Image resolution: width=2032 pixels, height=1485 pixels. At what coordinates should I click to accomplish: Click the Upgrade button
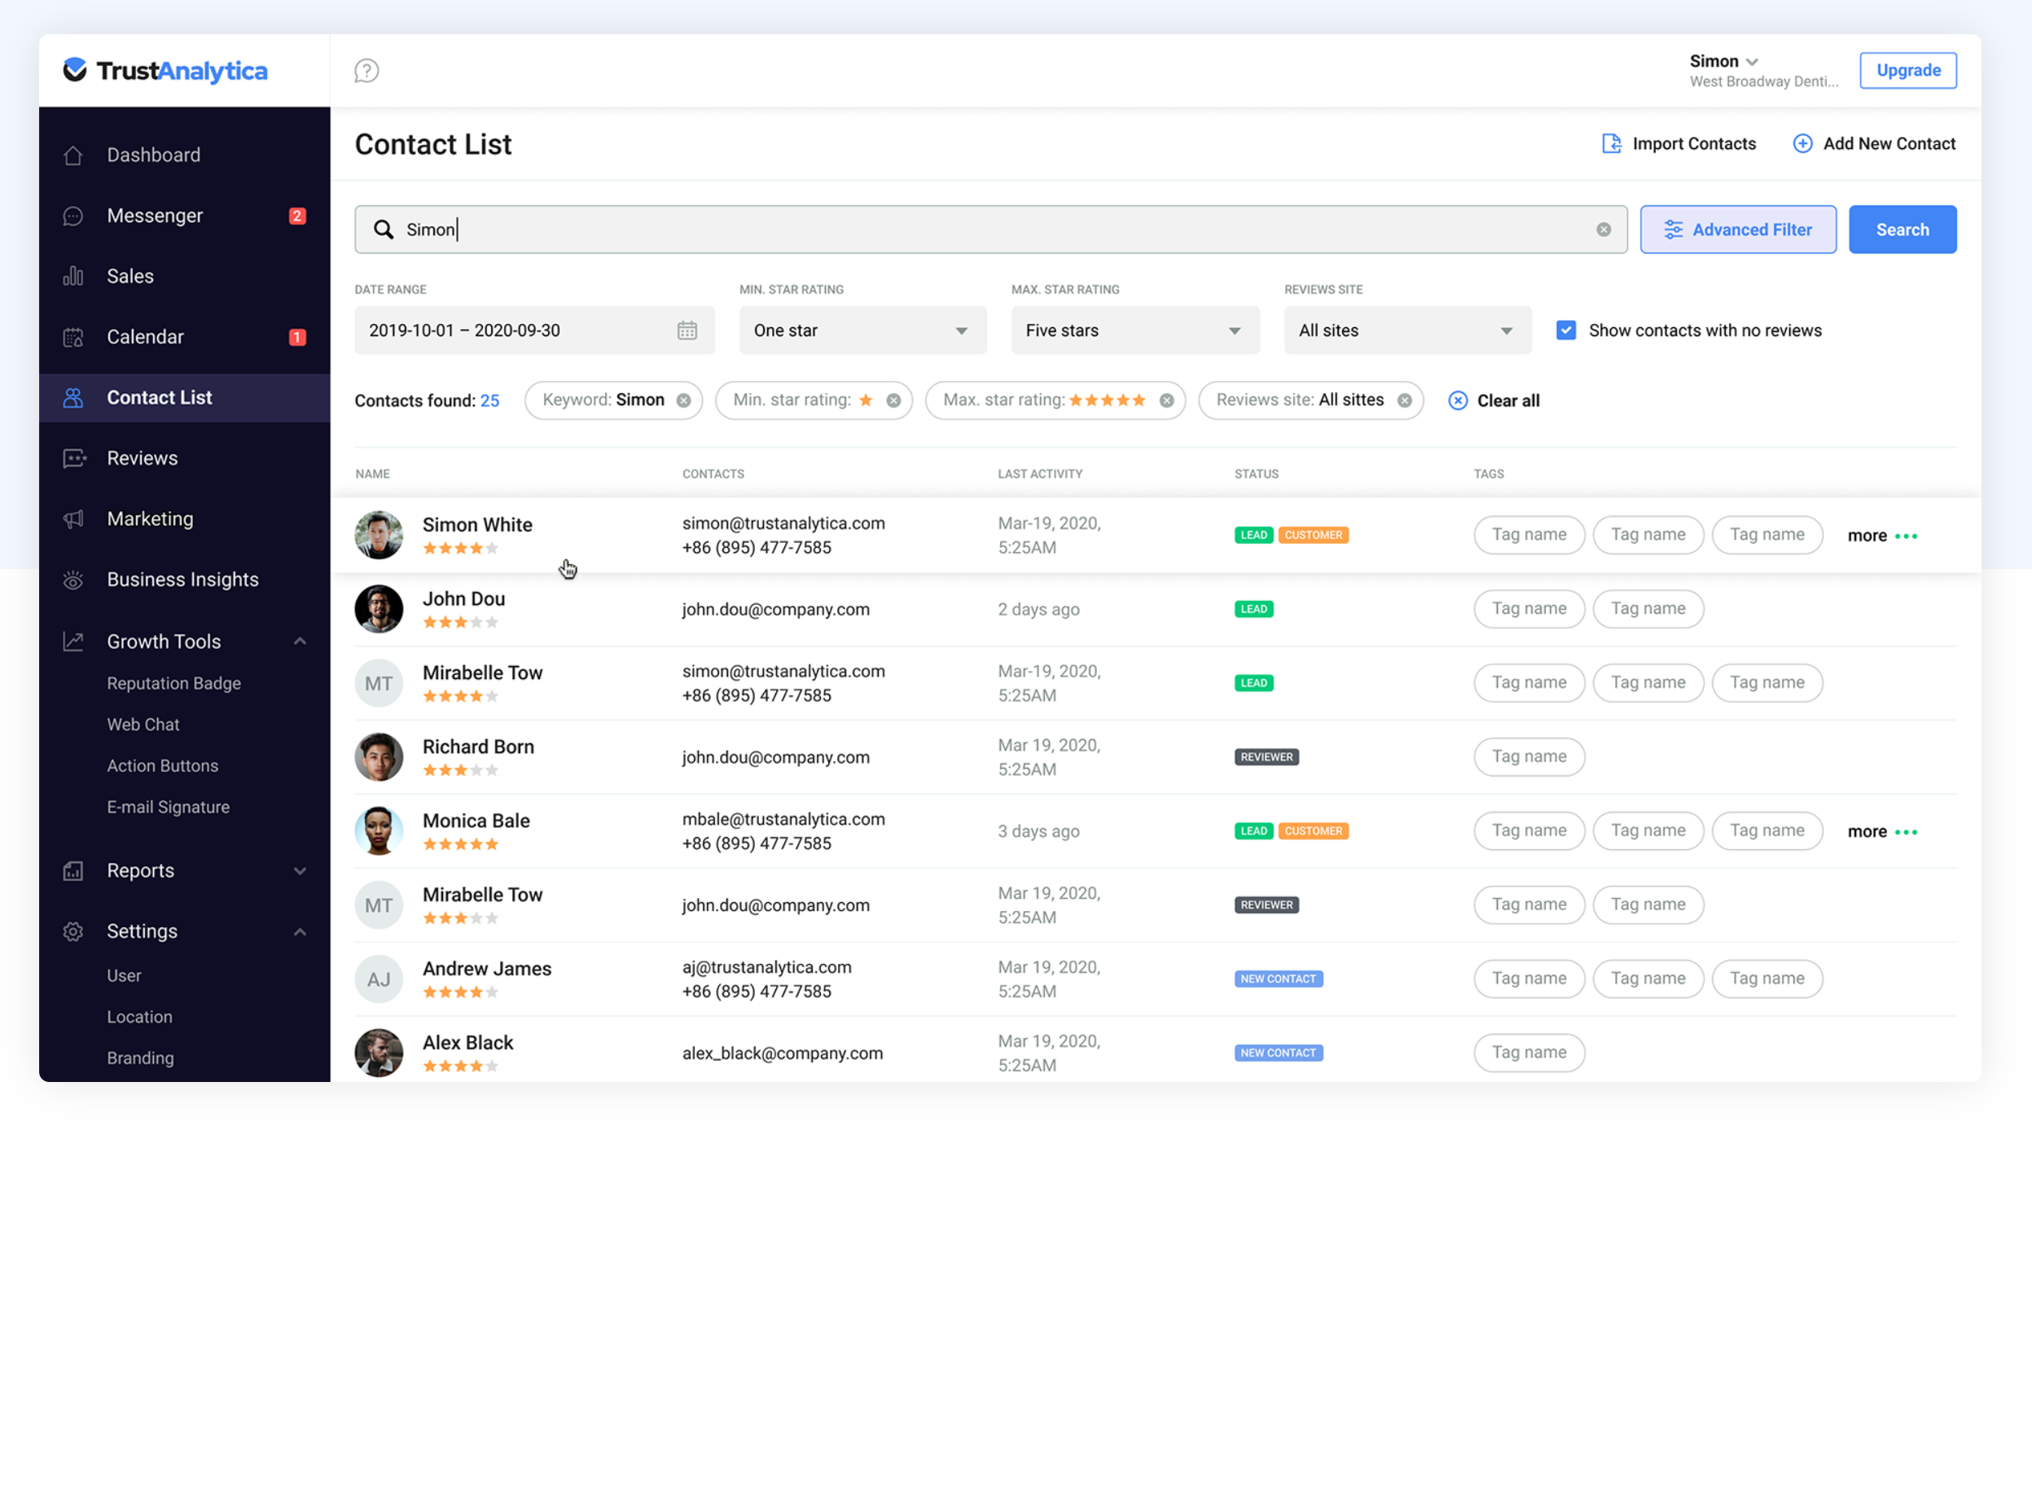coord(1908,70)
